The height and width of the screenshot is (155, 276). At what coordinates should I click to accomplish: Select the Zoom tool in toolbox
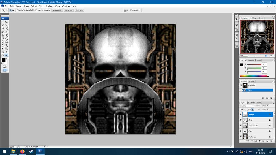pos(6,55)
